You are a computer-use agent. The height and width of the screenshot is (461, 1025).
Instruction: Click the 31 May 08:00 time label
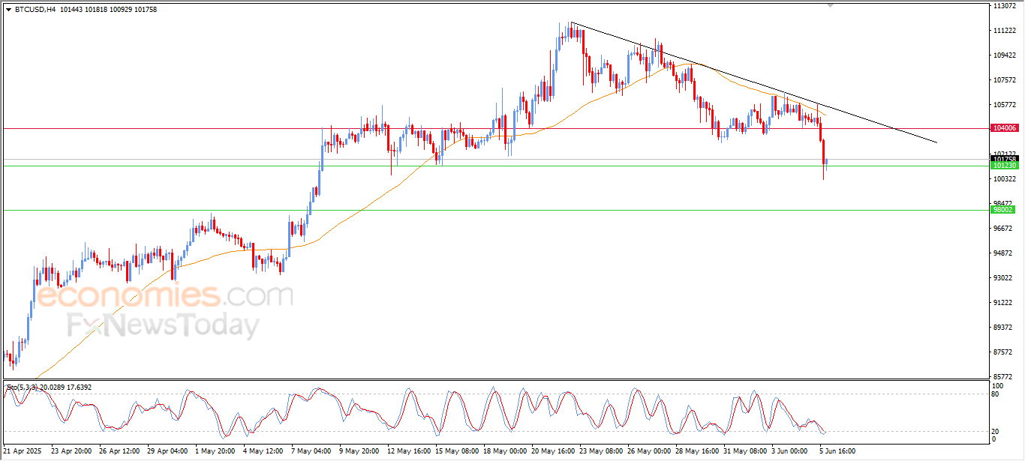[745, 451]
